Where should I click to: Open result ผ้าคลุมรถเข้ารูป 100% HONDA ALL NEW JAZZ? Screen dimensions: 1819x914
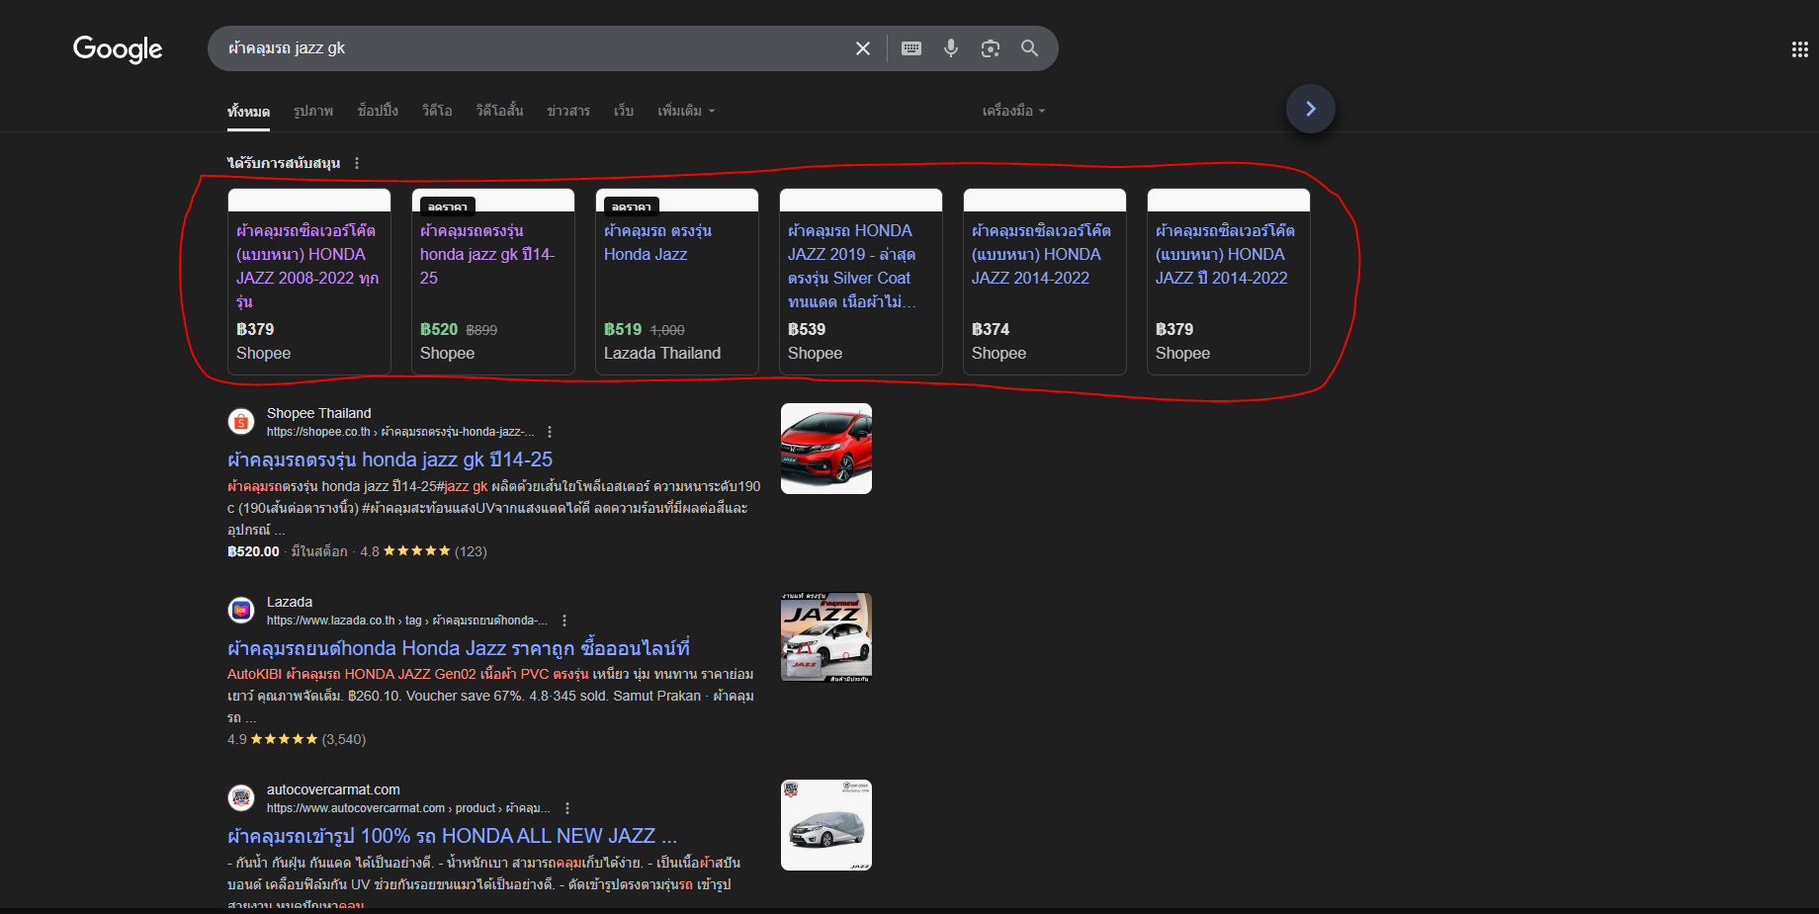(x=452, y=836)
